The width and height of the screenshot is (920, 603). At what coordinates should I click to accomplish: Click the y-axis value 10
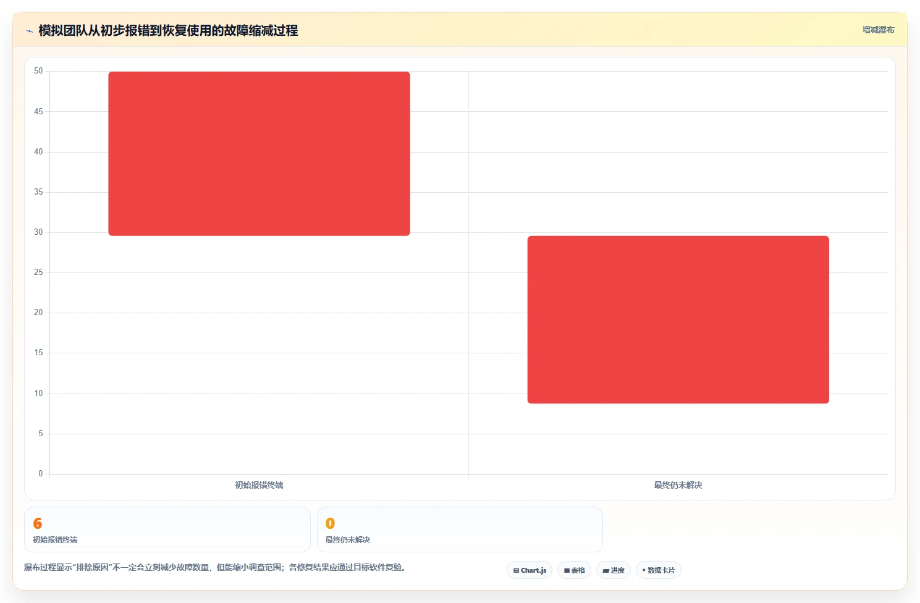pos(38,394)
